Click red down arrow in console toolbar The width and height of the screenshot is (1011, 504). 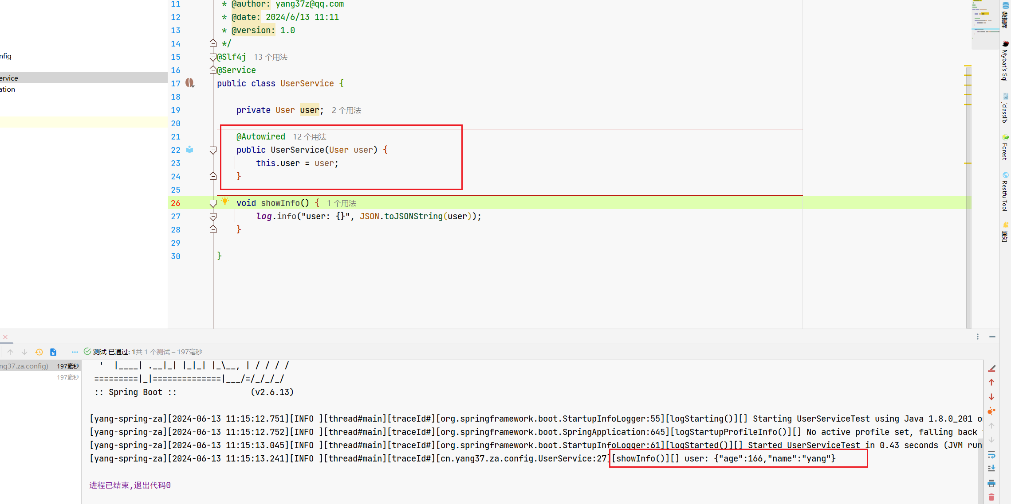pos(991,397)
